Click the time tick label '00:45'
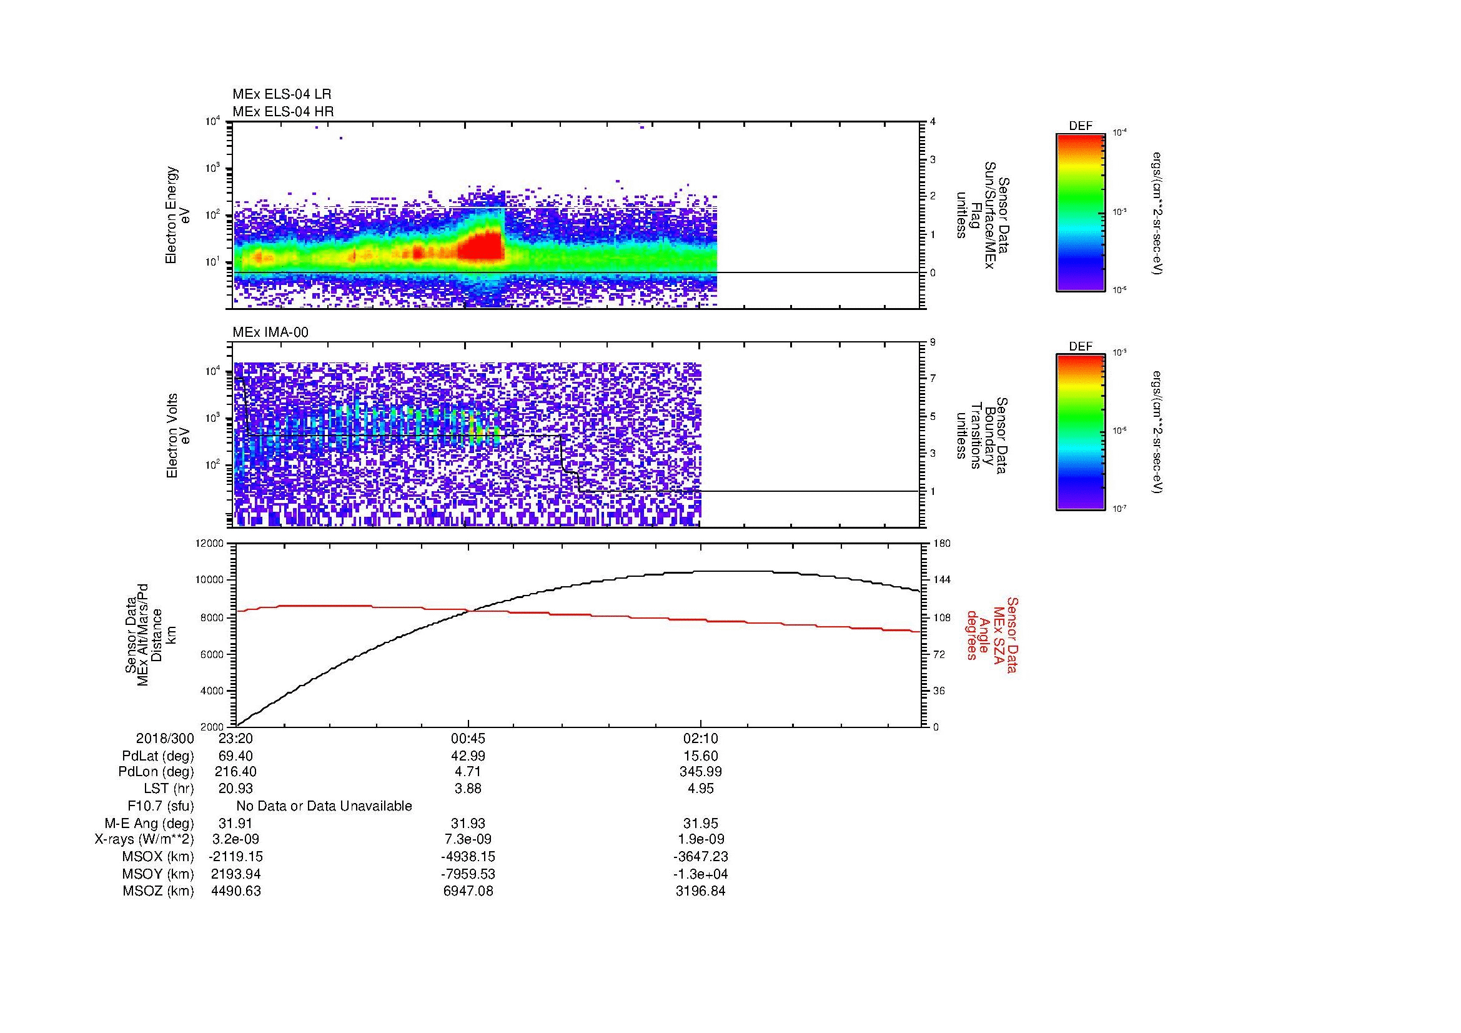This screenshot has width=1461, height=1033. (468, 739)
